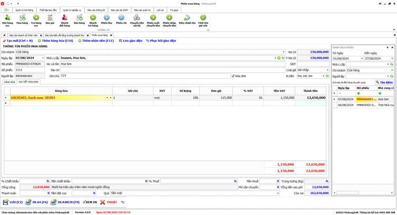Switch to Báo cáo thống kê ribbon tab
397x215 pixels.
(x=96, y=10)
